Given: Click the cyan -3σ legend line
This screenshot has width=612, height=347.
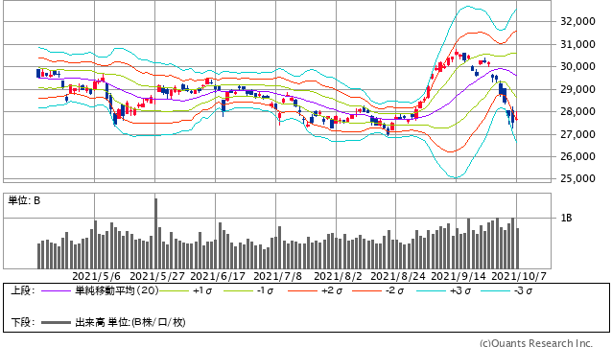Looking at the screenshot, I should 495,290.
